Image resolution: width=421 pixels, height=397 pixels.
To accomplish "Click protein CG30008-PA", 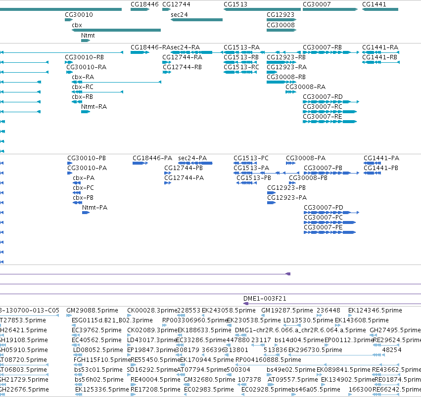I will (x=306, y=158).
